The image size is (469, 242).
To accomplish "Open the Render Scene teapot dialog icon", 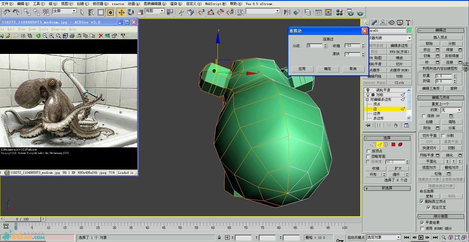I will point(350,12).
